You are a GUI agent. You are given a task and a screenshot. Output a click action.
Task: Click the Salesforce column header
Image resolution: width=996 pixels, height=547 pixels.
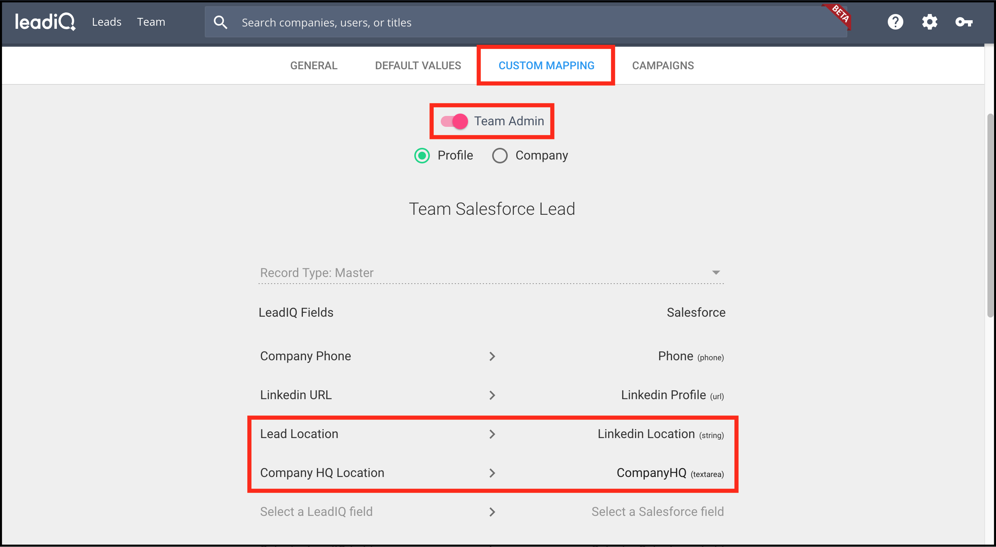click(x=696, y=312)
